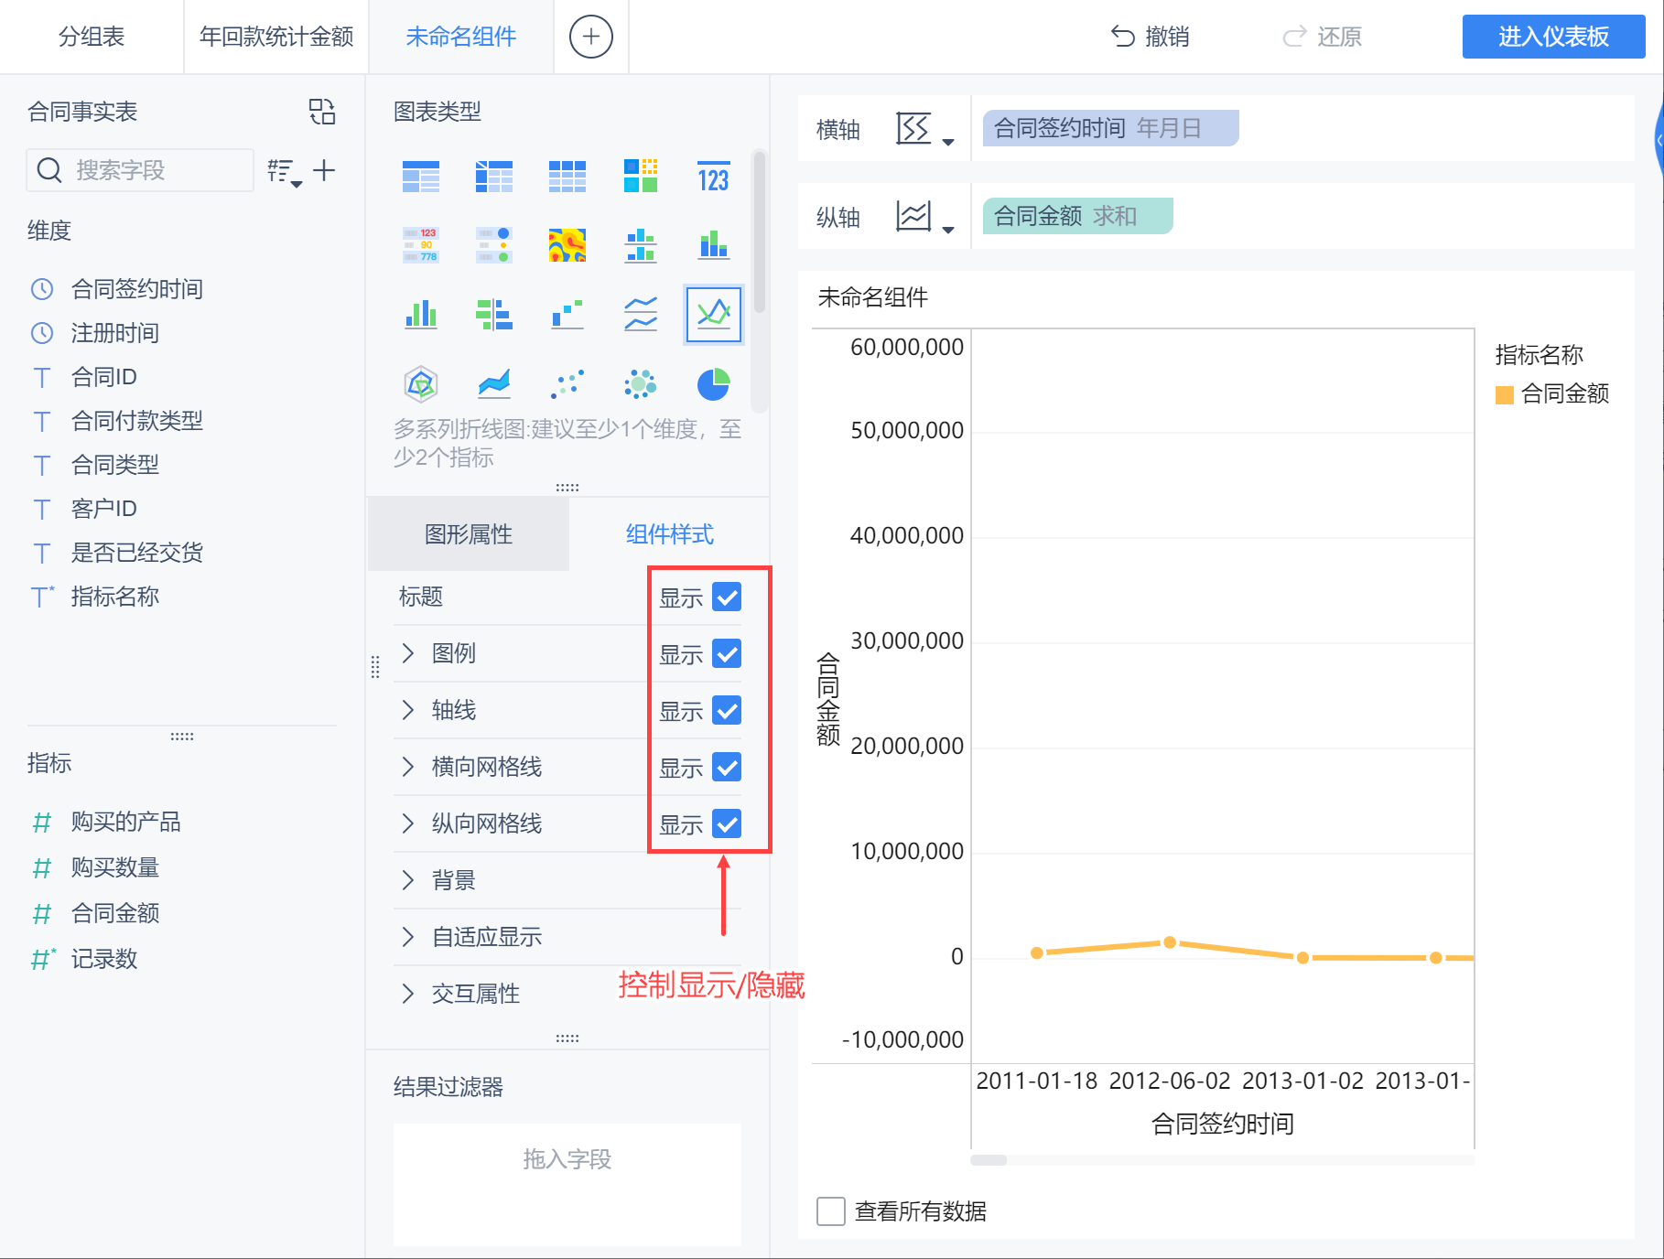The width and height of the screenshot is (1664, 1259).
Task: Expand the 自适应显示 settings section
Action: [x=408, y=937]
